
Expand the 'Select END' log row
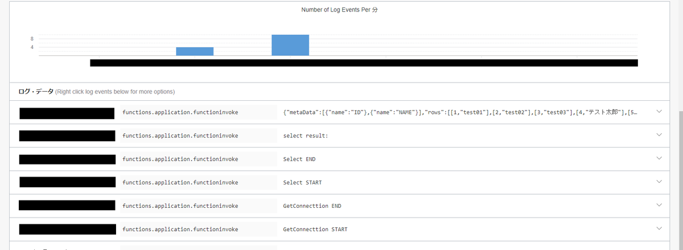659,158
